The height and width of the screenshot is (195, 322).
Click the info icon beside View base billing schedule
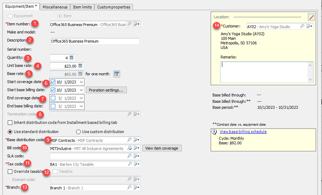point(214,132)
